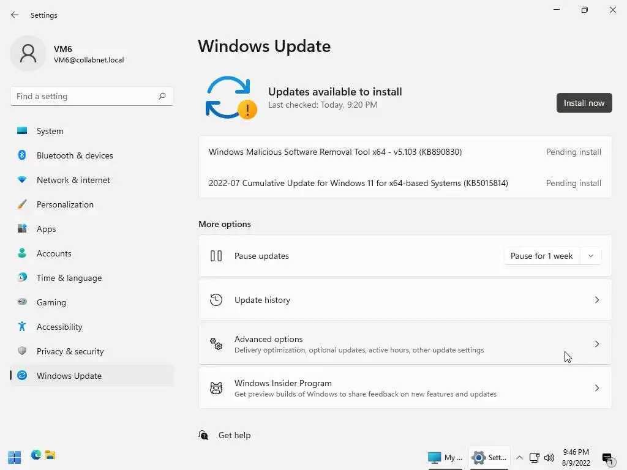Open Windows Insider Program

[405, 387]
